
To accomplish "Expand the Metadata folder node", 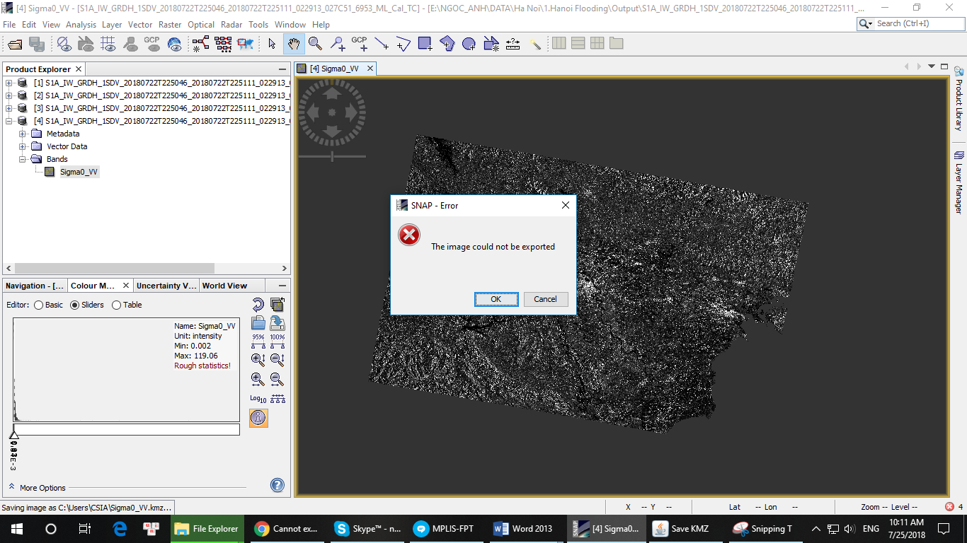I will (x=23, y=134).
